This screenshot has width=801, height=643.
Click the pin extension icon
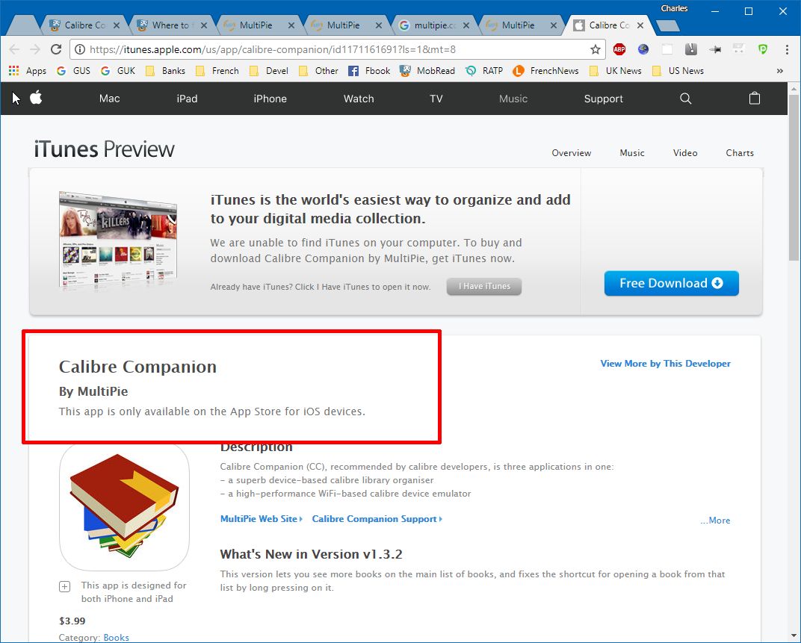pos(715,49)
